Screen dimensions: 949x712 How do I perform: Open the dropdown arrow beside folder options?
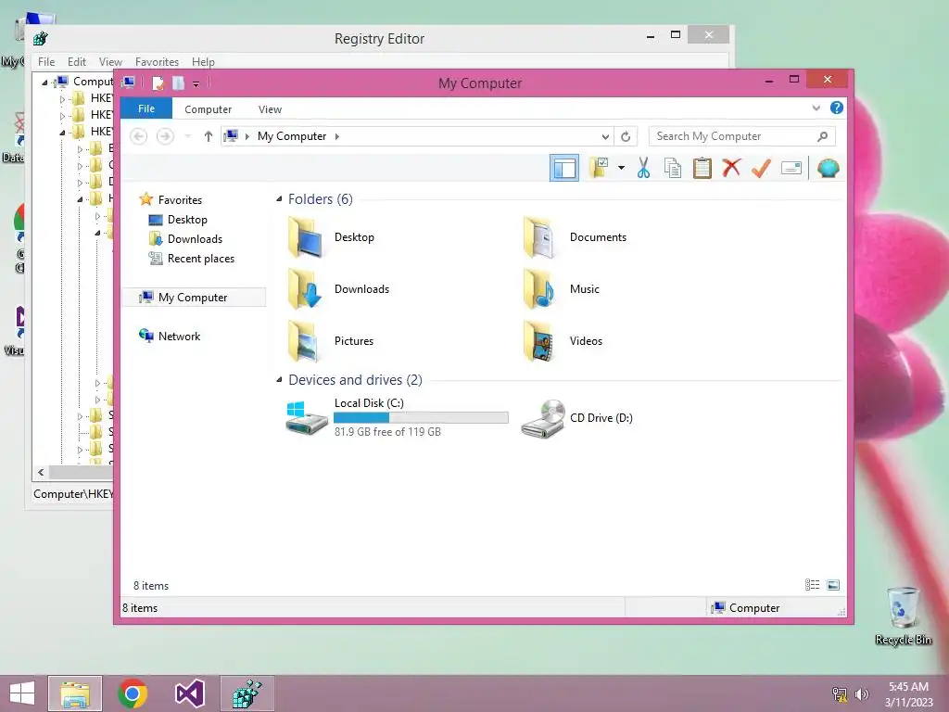[621, 168]
